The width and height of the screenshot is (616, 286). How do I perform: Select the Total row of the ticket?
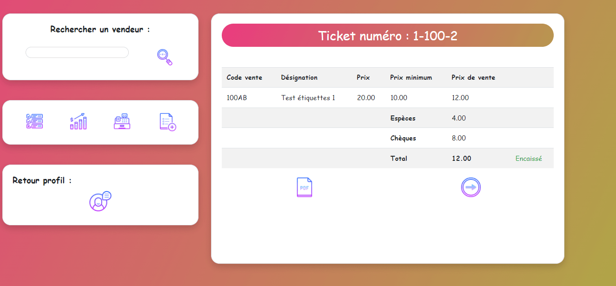point(398,158)
